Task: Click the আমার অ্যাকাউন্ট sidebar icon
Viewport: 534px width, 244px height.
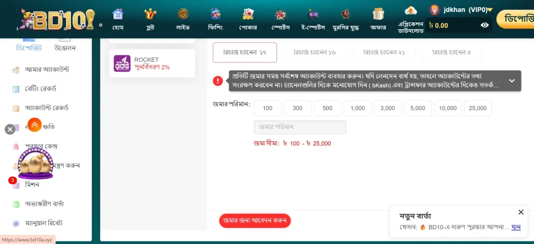Action: pos(16,70)
